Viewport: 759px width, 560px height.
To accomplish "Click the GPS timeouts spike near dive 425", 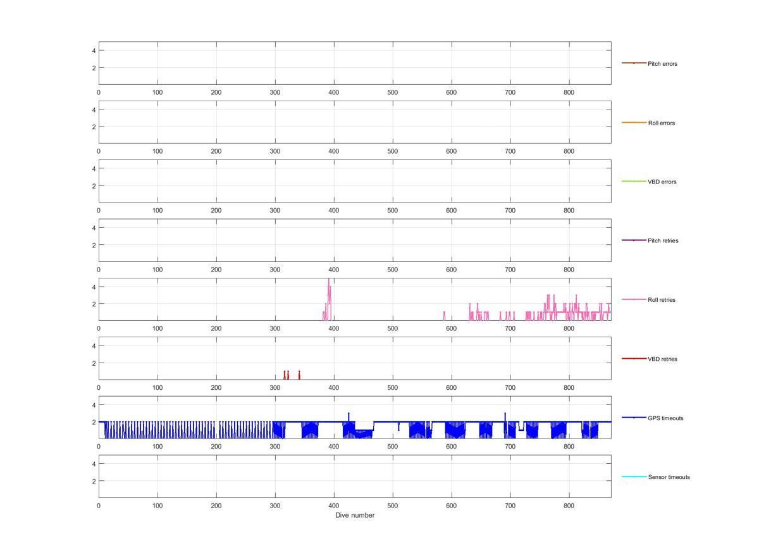I will [x=349, y=416].
